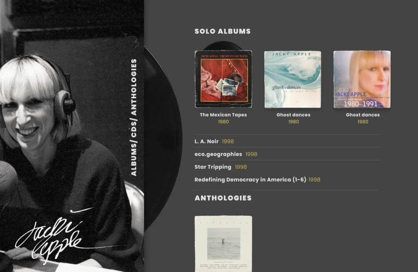This screenshot has height=272, width=418.
Task: Click the Airwaves anthology cover thumbnail
Action: click(223, 244)
